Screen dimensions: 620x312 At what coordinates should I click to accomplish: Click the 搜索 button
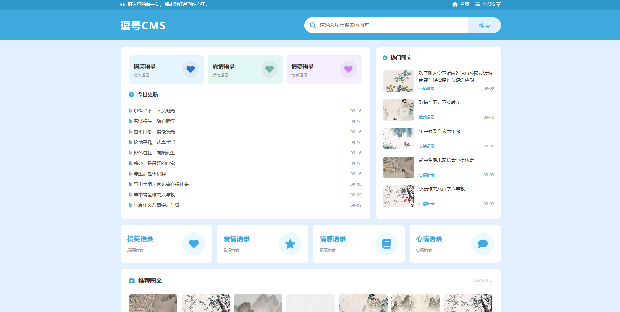pos(484,25)
